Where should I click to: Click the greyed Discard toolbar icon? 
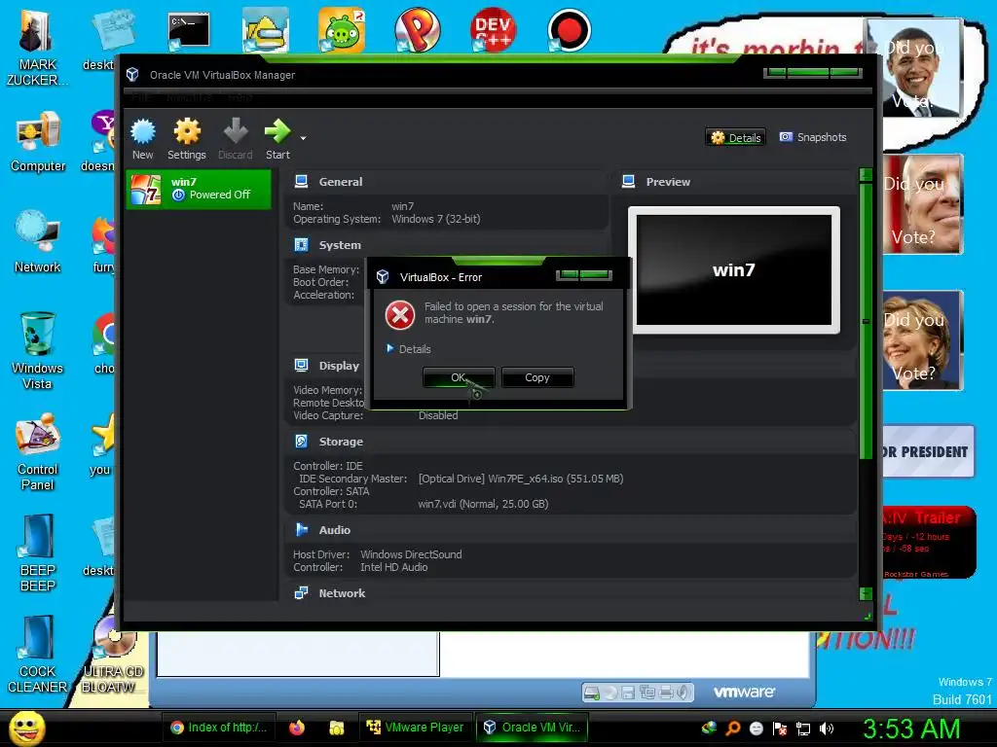click(236, 138)
